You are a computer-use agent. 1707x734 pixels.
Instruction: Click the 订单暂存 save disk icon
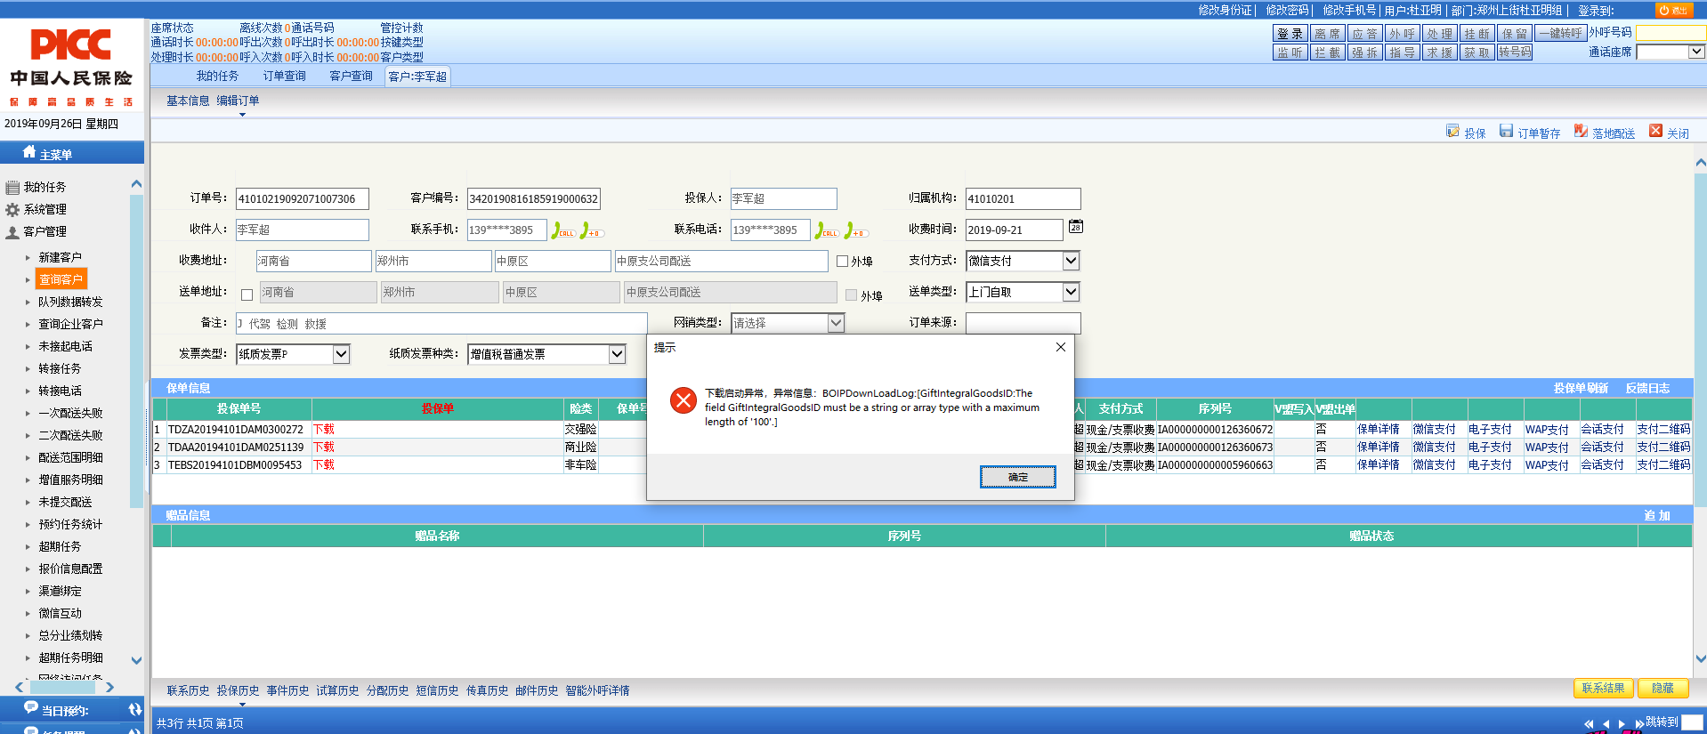1506,132
